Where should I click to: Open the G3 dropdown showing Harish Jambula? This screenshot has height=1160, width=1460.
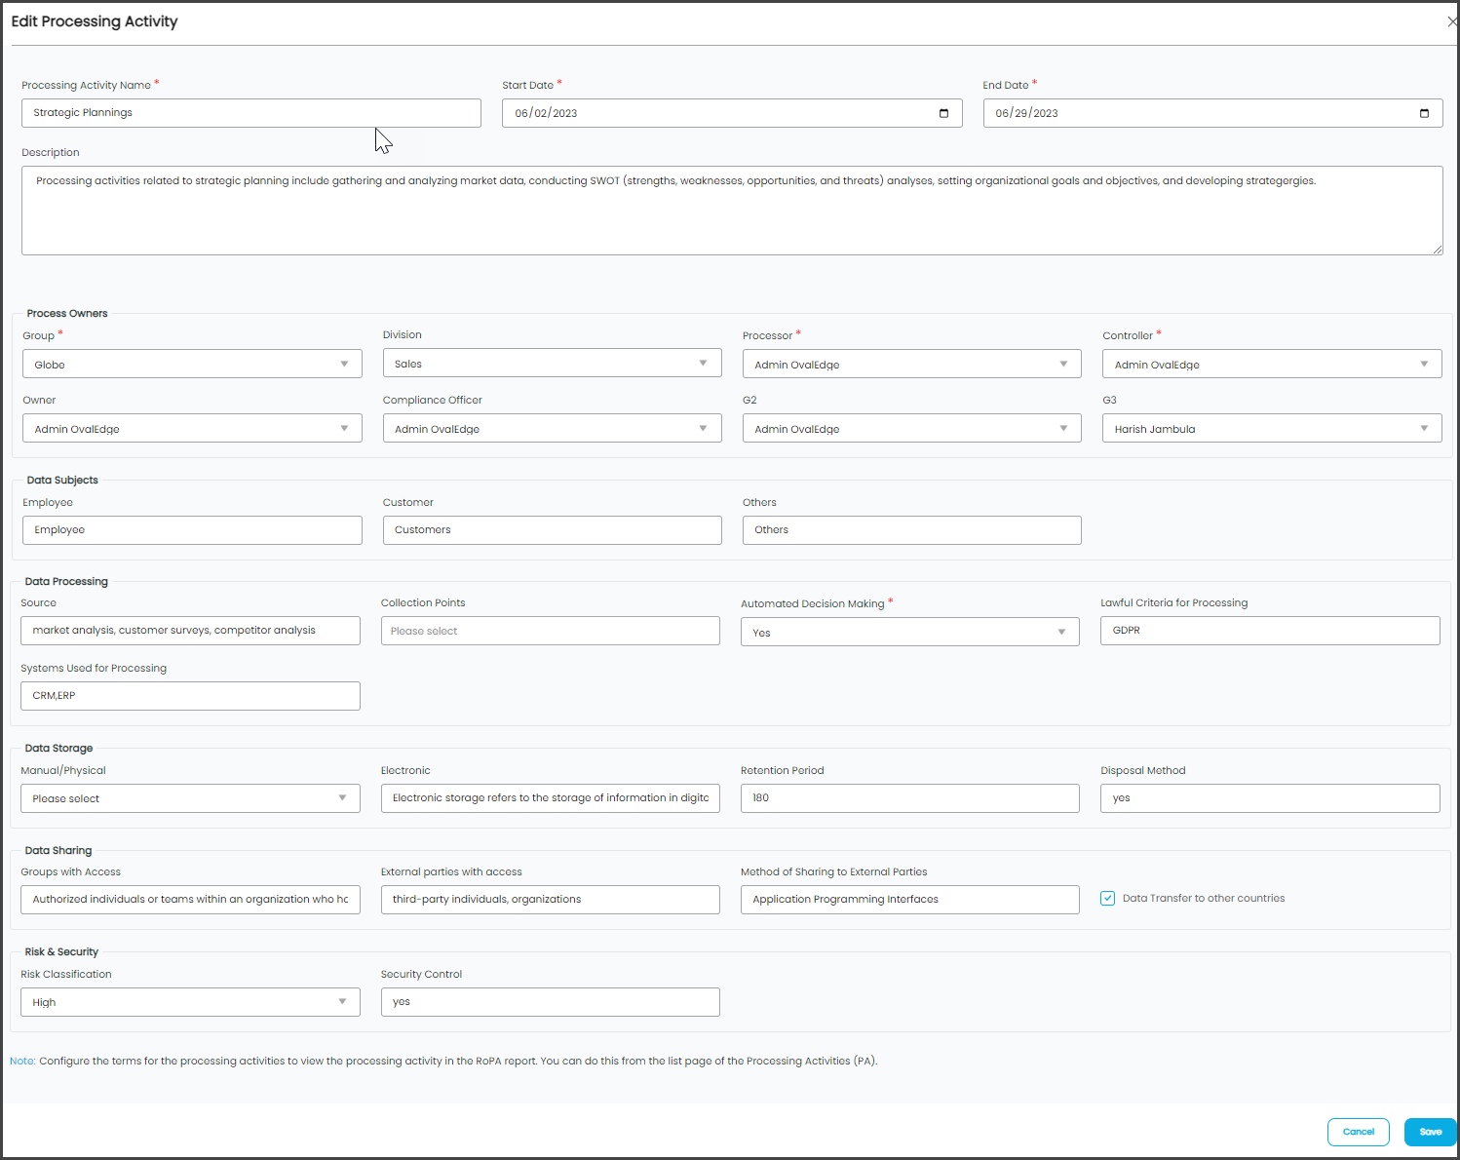pyautogui.click(x=1272, y=428)
